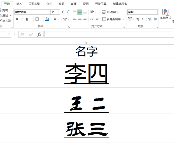
Task: Align text left icon
Action: coord(75,19)
